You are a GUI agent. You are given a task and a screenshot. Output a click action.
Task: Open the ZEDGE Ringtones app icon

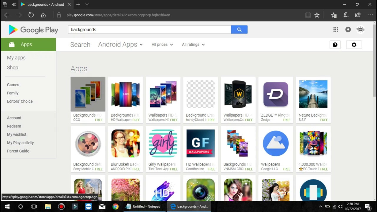coord(276,94)
